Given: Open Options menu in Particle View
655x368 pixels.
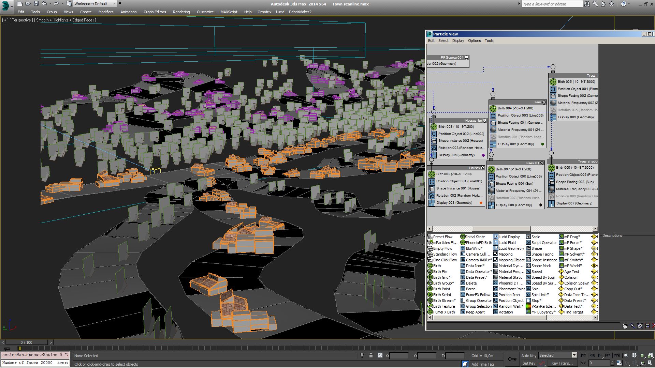Looking at the screenshot, I should [474, 41].
